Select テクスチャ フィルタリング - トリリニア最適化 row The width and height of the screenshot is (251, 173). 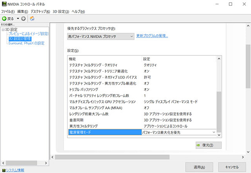pos(142,71)
